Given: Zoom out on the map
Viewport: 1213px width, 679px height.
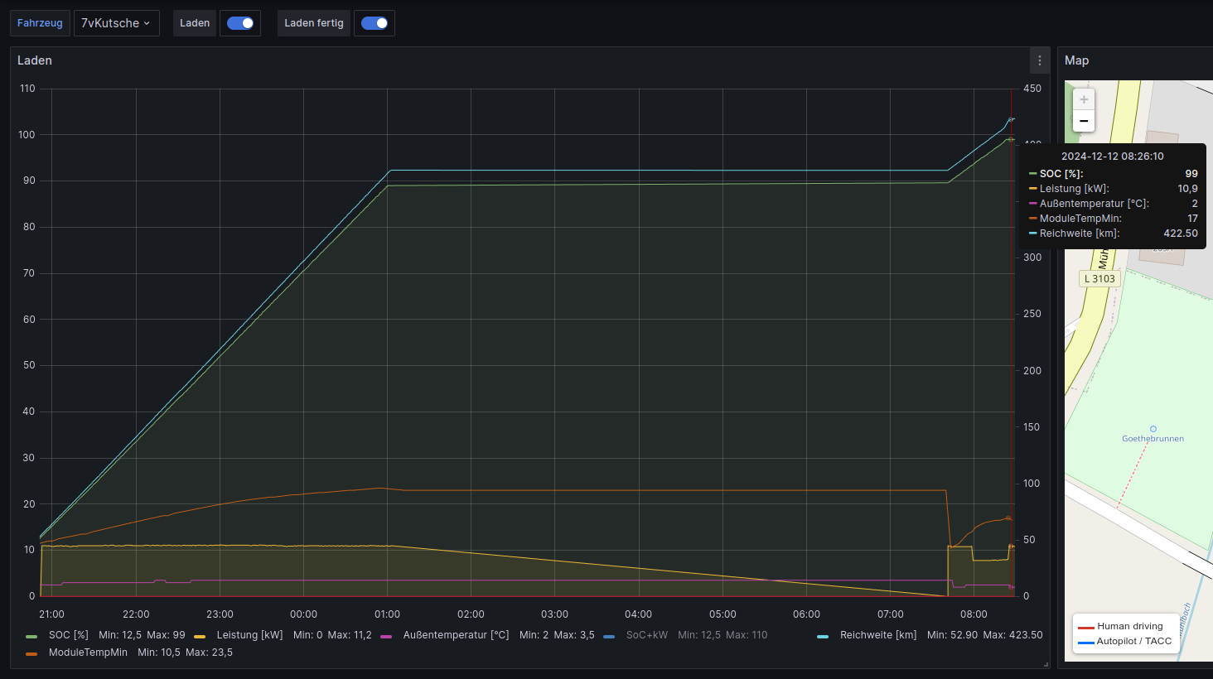Looking at the screenshot, I should click(1084, 121).
